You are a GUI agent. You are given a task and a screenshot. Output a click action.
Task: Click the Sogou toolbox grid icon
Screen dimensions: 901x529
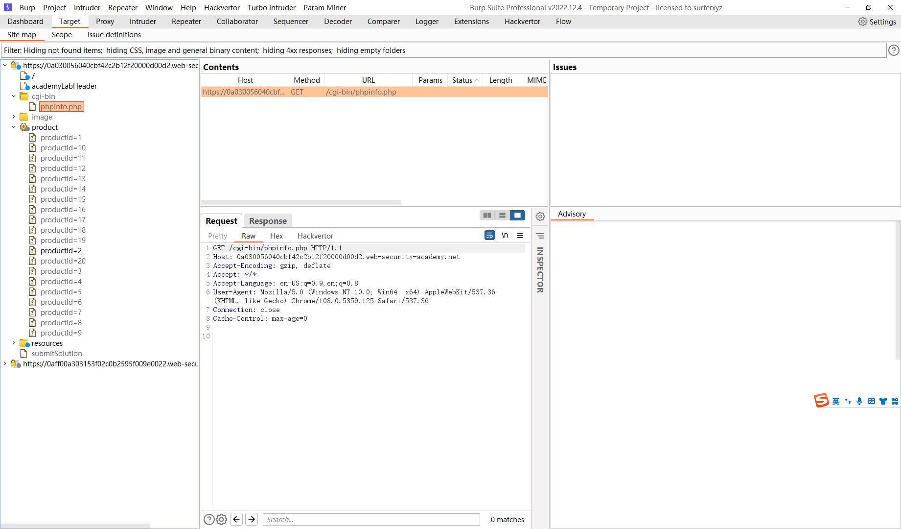(895, 401)
